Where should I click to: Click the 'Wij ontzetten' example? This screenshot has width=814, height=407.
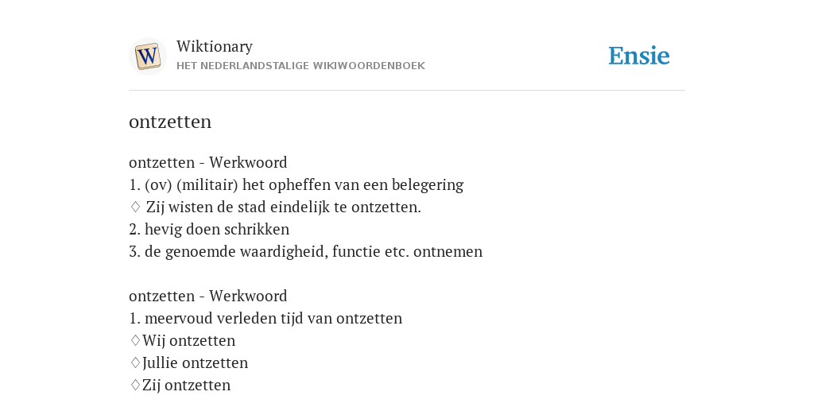[188, 340]
